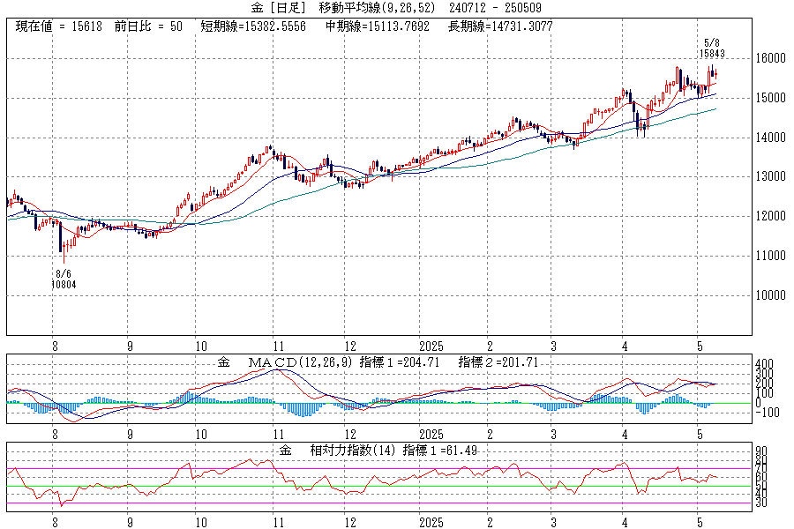Click the RSI "指標1=61.49" value
The width and height of the screenshot is (794, 529).
click(440, 451)
